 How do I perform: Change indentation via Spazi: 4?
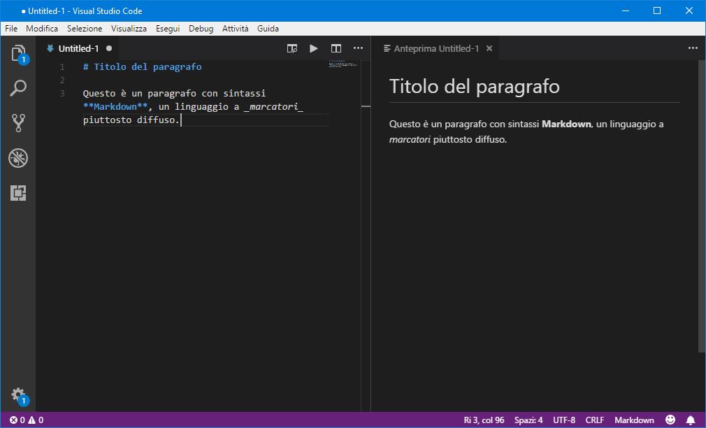click(528, 420)
